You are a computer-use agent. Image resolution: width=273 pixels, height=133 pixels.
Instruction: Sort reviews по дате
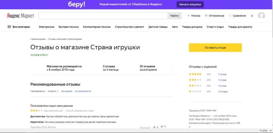coord(53,91)
